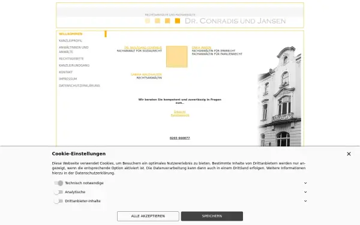Click the phone number 0203 660077

[x=180, y=138]
